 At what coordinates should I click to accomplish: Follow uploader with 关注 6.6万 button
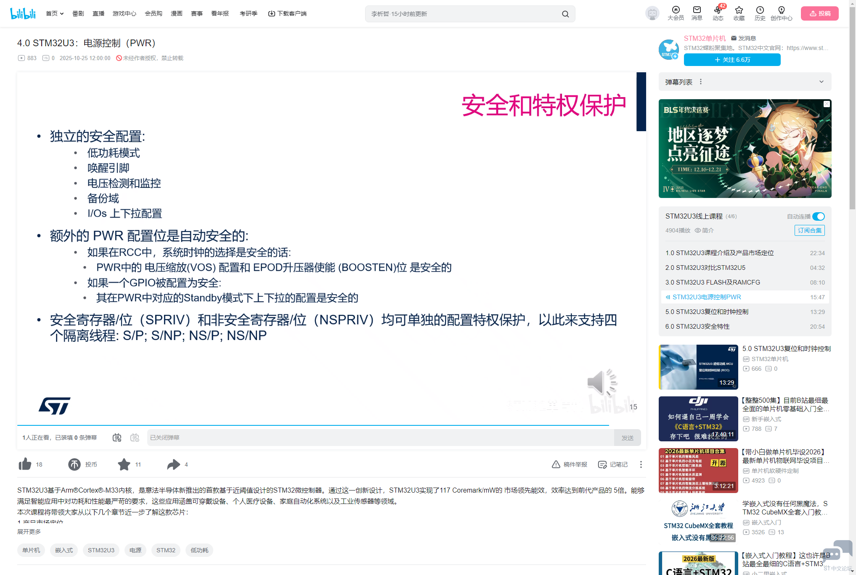tap(732, 60)
